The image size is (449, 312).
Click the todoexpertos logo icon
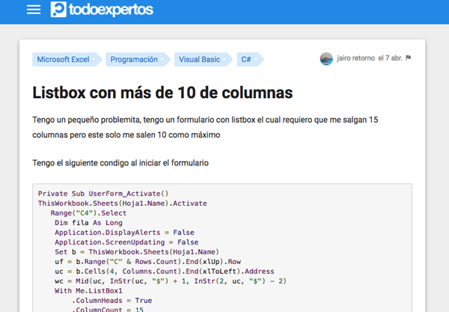point(58,10)
